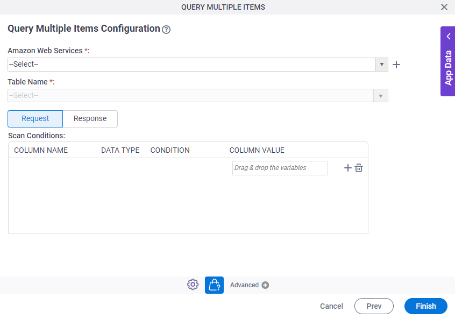Screen dimensions: 455x319
Task: Cancel the Query Multiple Items configuration
Action: pos(331,306)
